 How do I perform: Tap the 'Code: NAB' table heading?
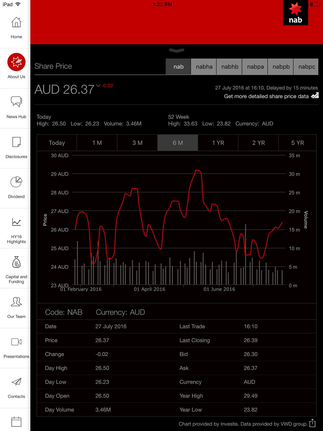64,312
